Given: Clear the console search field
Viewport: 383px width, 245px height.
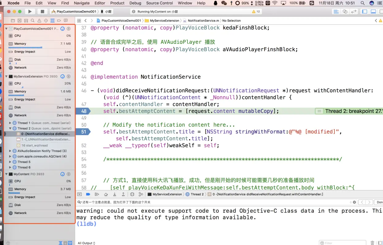Looking at the screenshot, I should tap(354, 202).
